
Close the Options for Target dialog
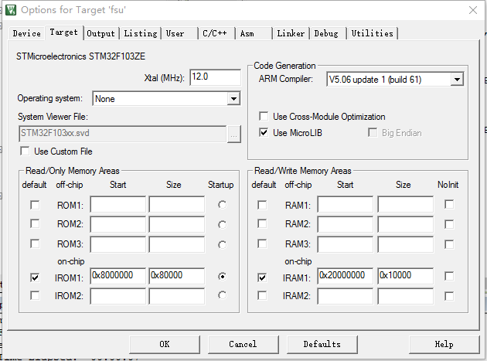pos(473,10)
